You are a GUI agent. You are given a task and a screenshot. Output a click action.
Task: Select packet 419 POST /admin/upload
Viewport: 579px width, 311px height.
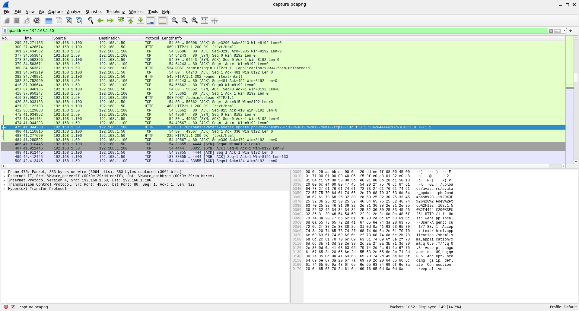[x=283, y=98]
